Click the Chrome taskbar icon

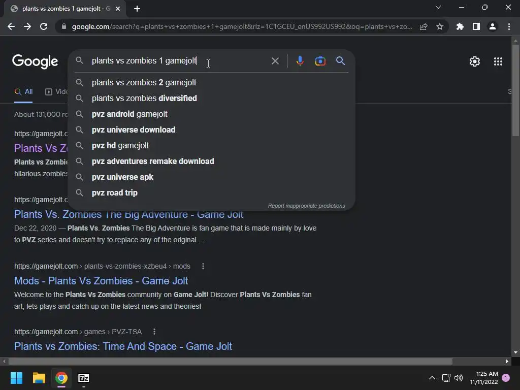61,378
